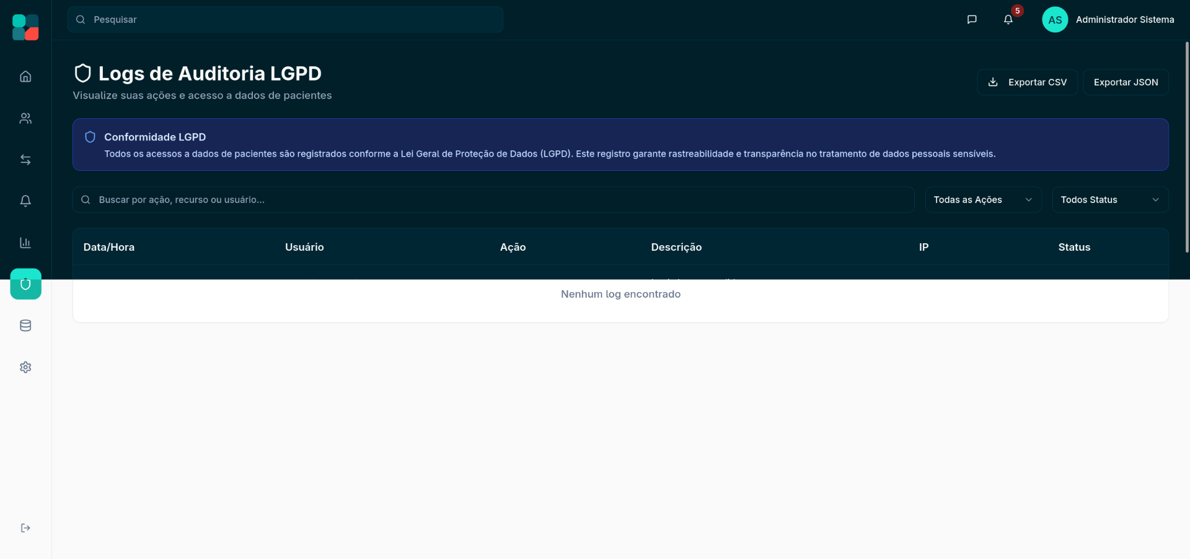Open the Administrador Sistema user menu
The height and width of the screenshot is (559, 1190).
click(x=1108, y=20)
